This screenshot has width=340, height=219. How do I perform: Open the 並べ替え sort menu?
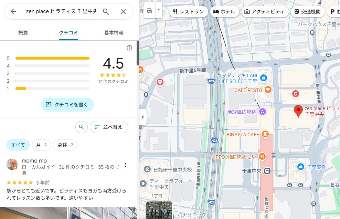point(109,127)
